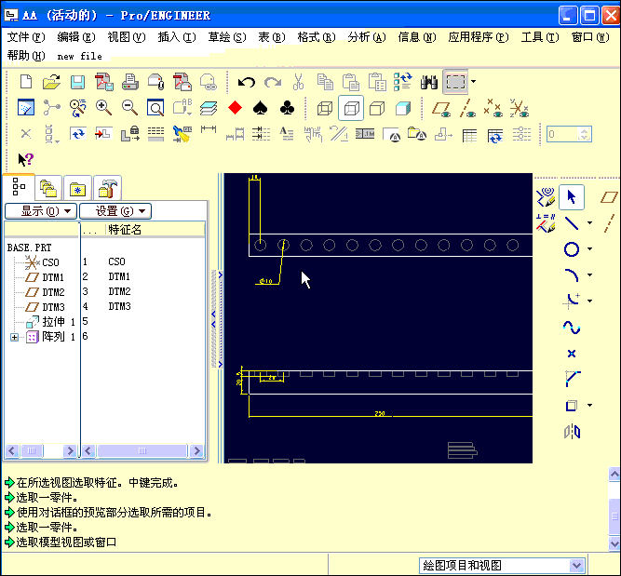Open the 编辑(E) menu
This screenshot has width=621, height=576.
[x=76, y=37]
